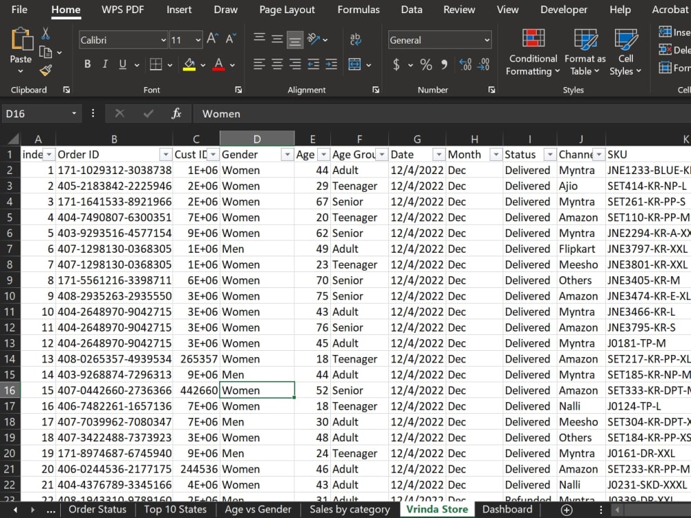Select row 16 header
Image resolution: width=691 pixels, height=518 pixels.
[x=10, y=390]
